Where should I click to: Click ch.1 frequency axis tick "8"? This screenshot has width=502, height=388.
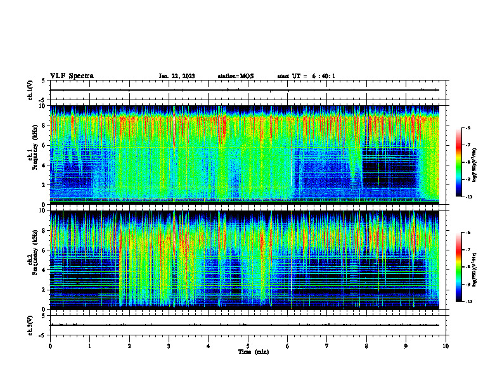click(44, 126)
